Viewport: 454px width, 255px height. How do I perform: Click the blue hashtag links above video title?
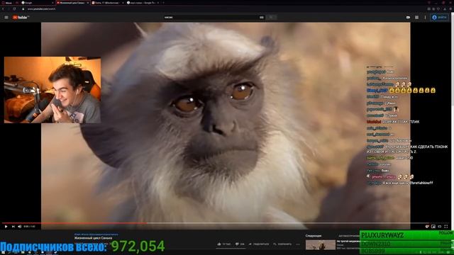tap(96, 234)
